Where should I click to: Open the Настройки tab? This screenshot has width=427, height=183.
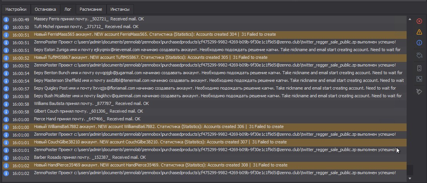[16, 9]
